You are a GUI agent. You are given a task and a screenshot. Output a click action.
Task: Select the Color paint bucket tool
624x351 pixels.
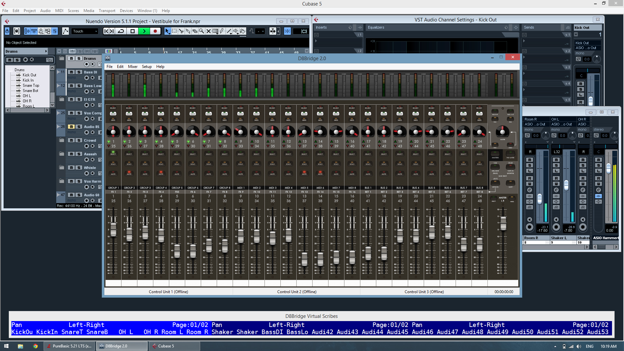[243, 31]
